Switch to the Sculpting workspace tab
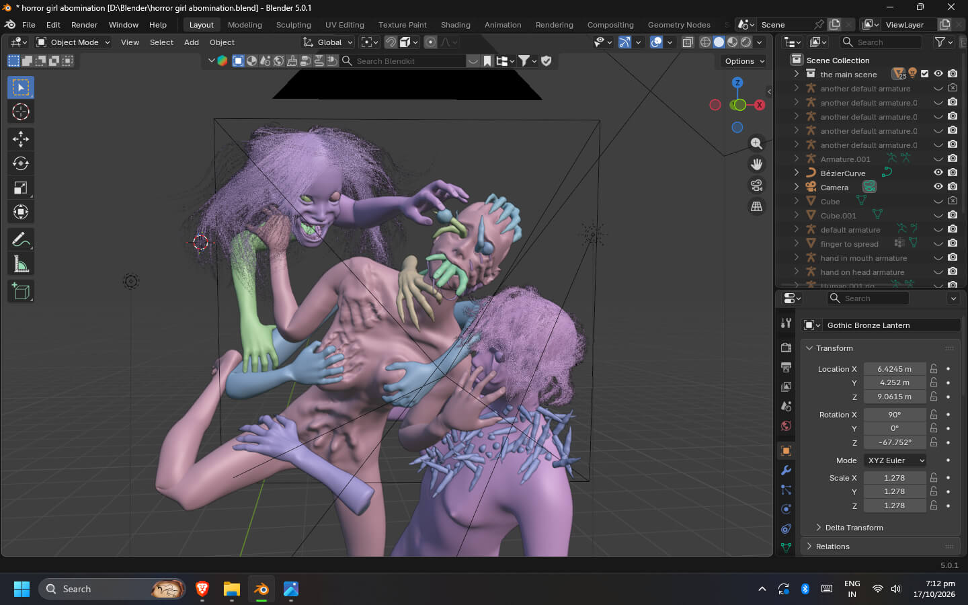Screen dimensions: 968x605 [293, 25]
